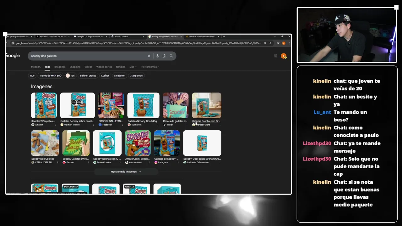Open the 'Keebler 2 Paquetes' Amazon image
This screenshot has width=402, height=226.
pos(44,105)
